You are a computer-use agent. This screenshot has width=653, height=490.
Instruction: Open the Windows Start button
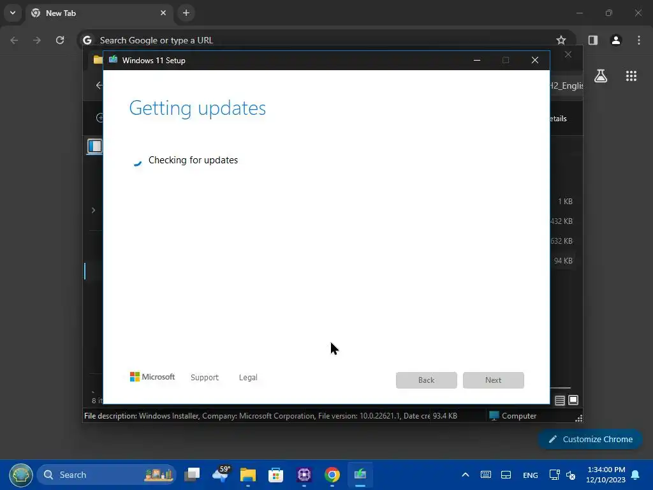click(21, 475)
